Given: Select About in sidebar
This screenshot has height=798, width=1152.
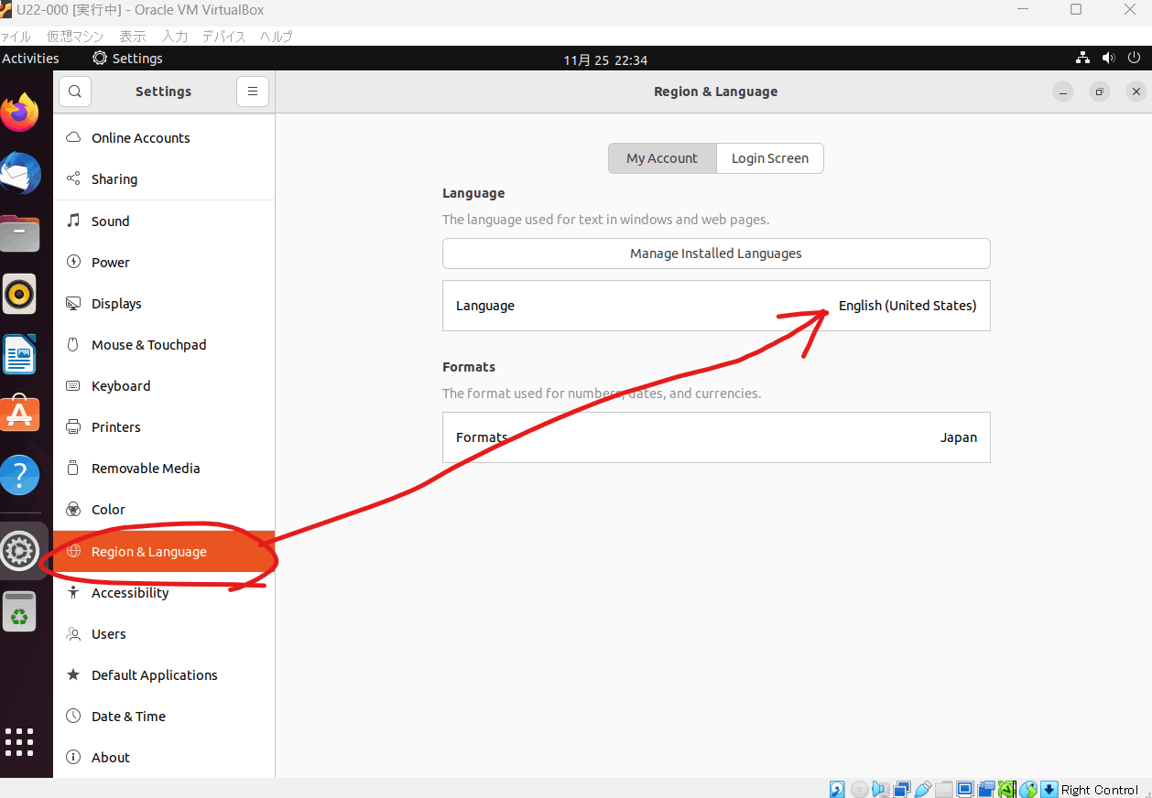Looking at the screenshot, I should [x=164, y=758].
